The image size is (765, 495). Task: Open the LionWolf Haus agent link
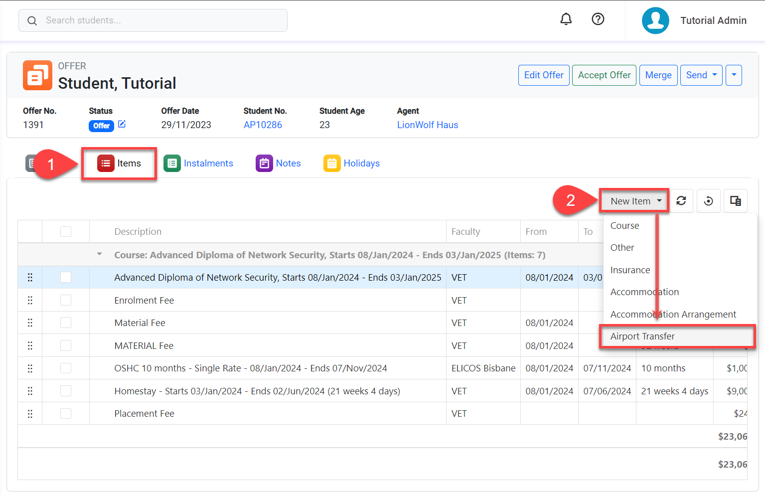(428, 125)
